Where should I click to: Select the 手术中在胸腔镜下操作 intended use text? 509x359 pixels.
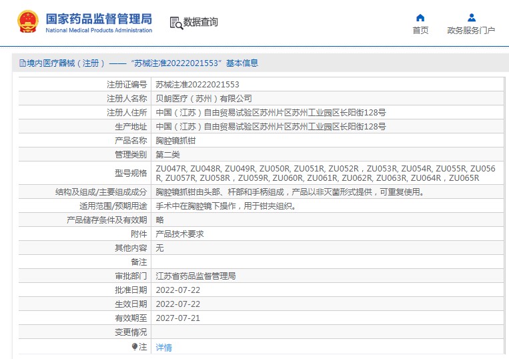(225, 206)
